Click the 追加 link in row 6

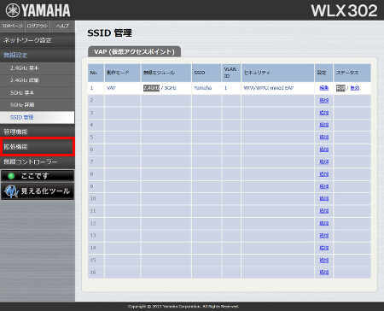324,150
